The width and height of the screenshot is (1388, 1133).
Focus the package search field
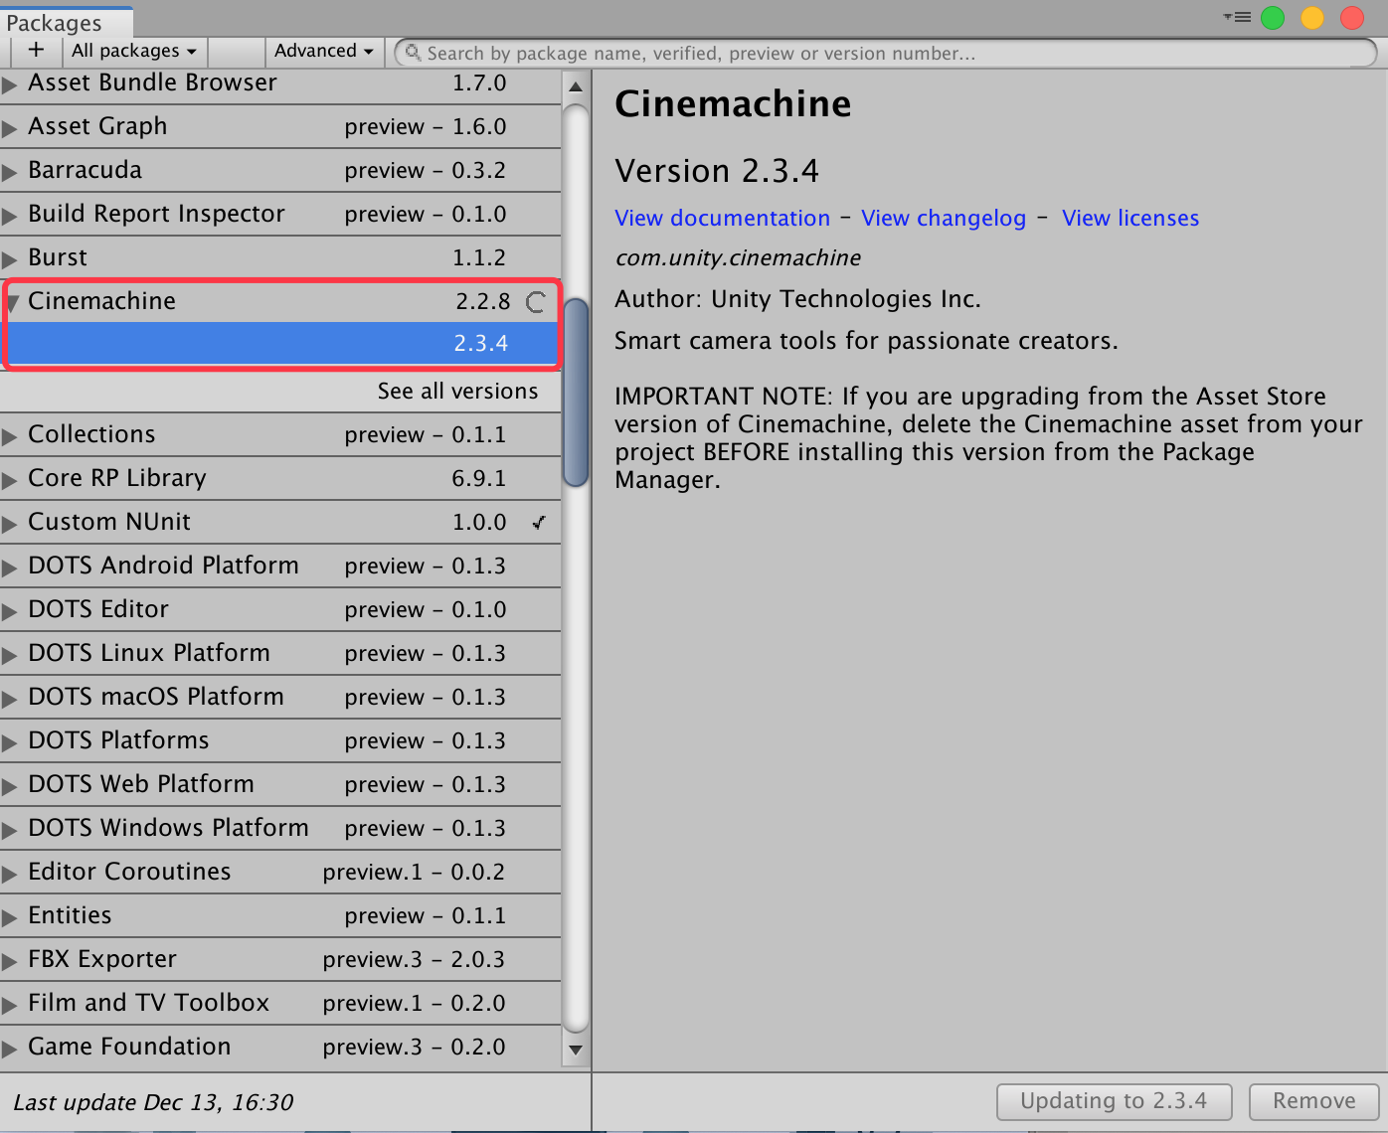click(x=886, y=53)
